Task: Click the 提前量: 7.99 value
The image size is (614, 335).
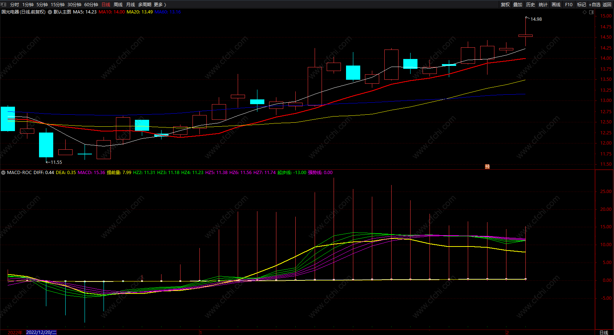Action: coord(119,173)
